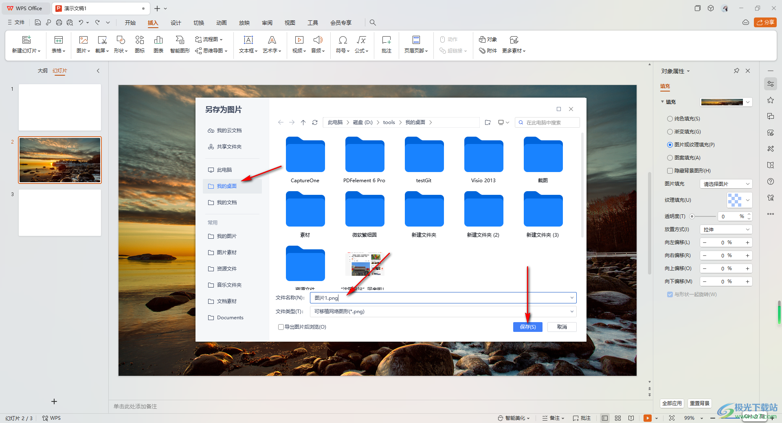
Task: Pin the 对象属性 panel
Action: pyautogui.click(x=736, y=71)
